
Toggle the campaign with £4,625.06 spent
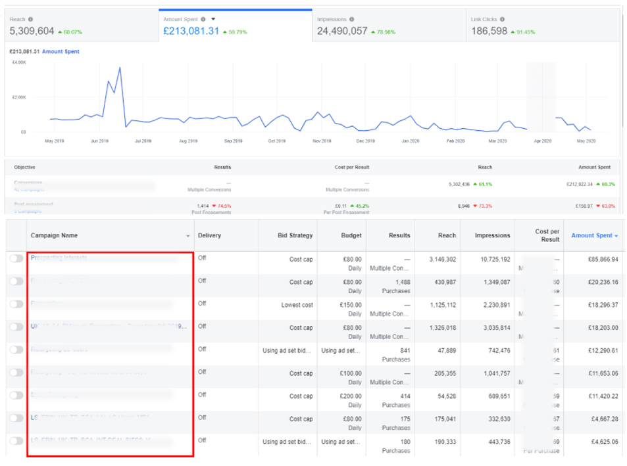pyautogui.click(x=16, y=441)
